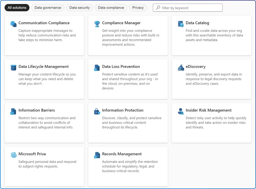
Task: Open the Data Catalog title link
Action: coord(197,23)
